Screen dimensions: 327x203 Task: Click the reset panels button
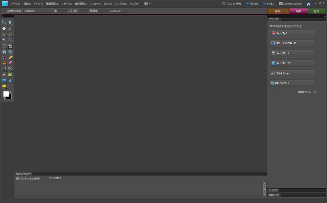tap(231, 4)
